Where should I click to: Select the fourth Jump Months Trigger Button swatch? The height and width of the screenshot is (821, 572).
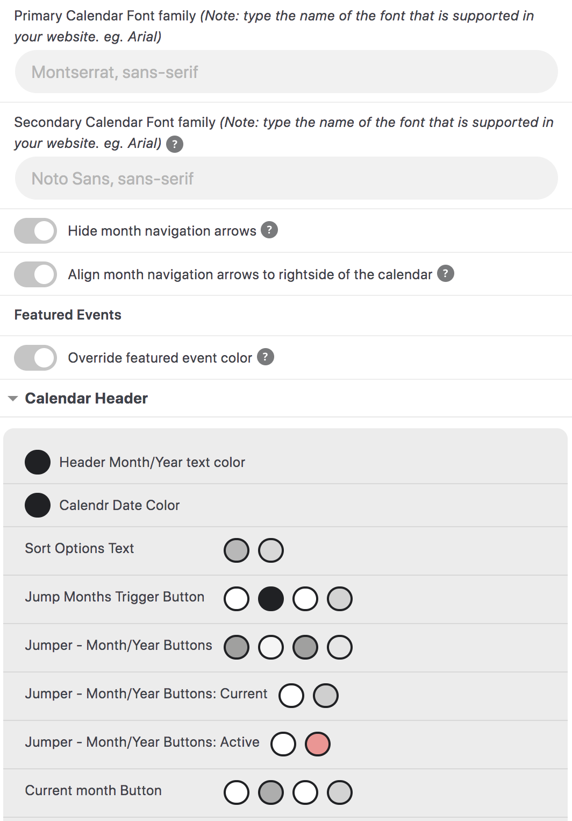point(339,598)
